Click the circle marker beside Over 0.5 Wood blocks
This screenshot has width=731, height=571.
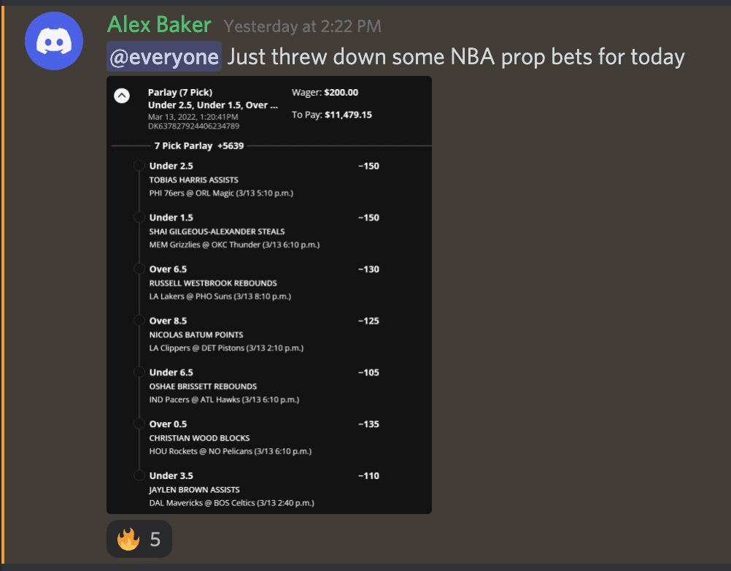pyautogui.click(x=139, y=424)
